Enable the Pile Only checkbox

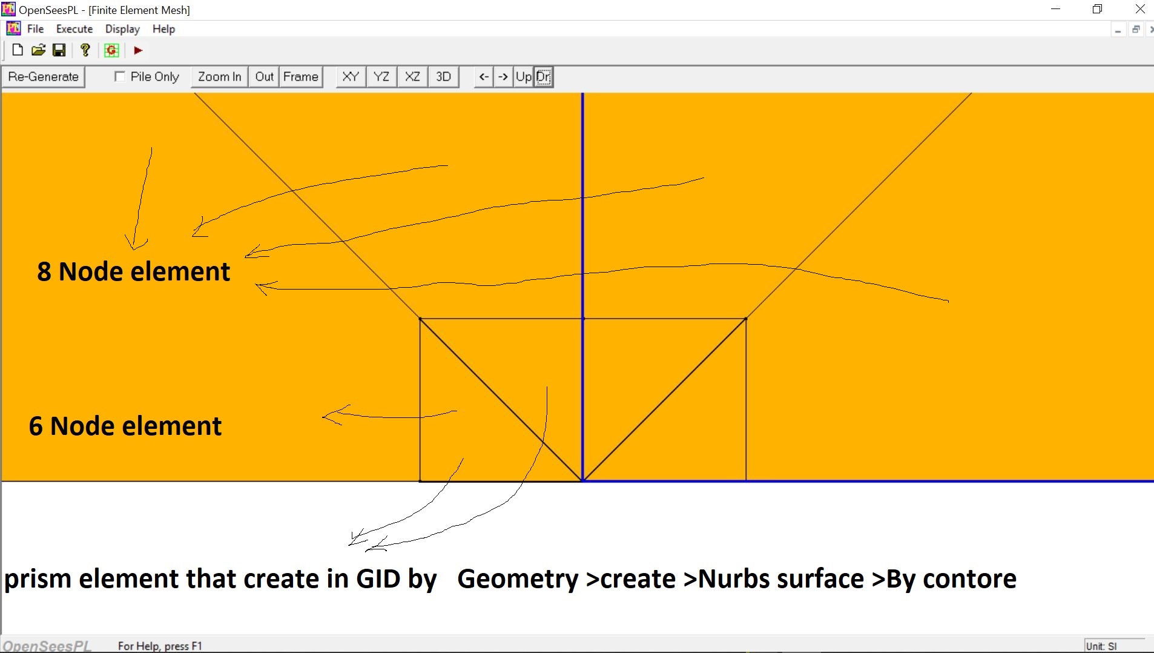point(120,76)
